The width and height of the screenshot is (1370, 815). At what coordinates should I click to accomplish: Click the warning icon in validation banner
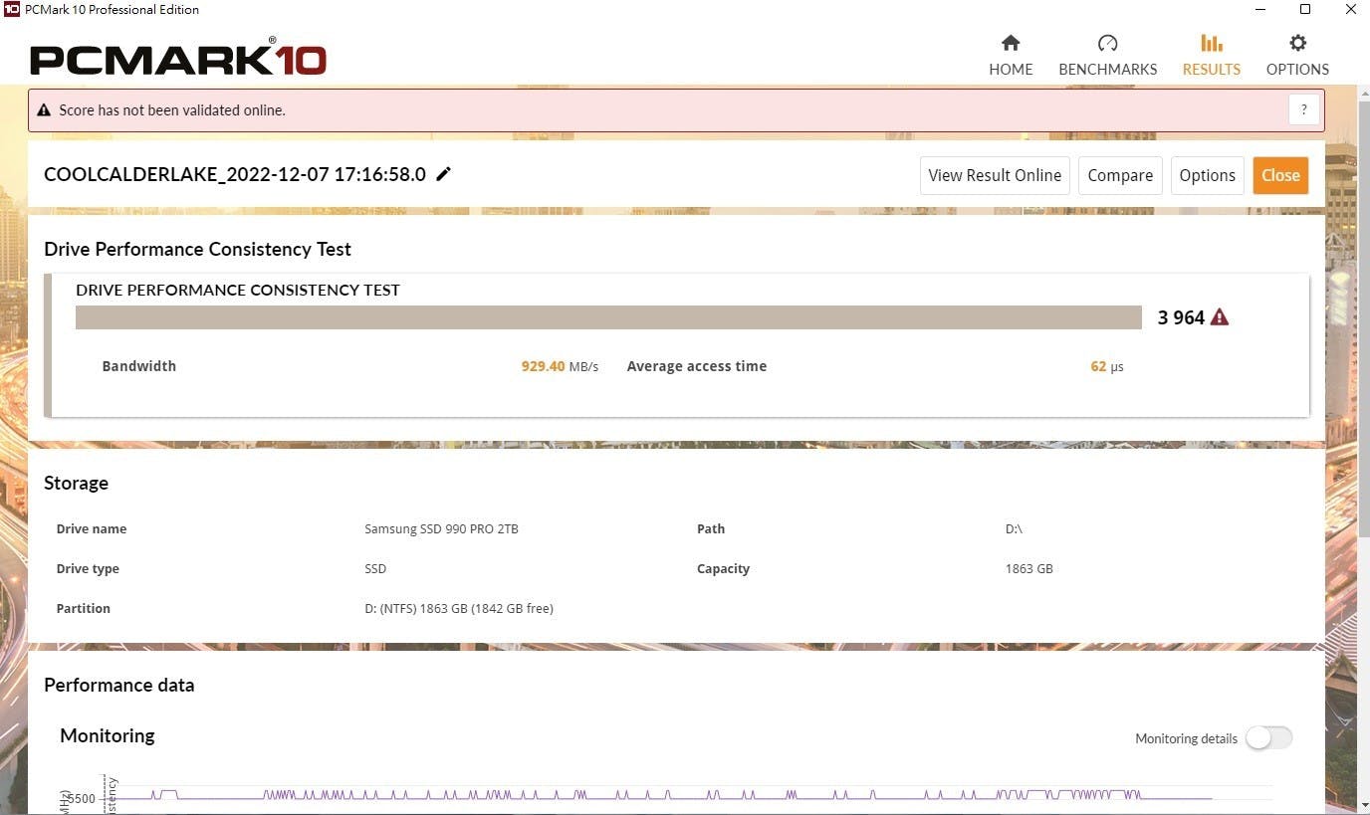tap(44, 110)
